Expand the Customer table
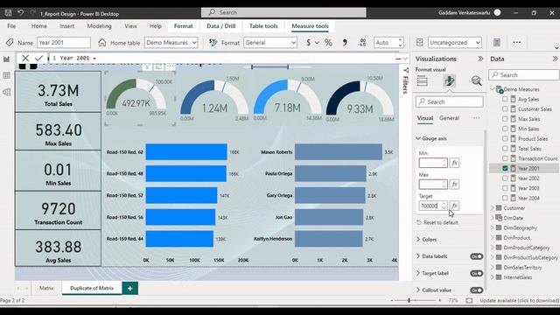560x315 pixels. [492, 208]
